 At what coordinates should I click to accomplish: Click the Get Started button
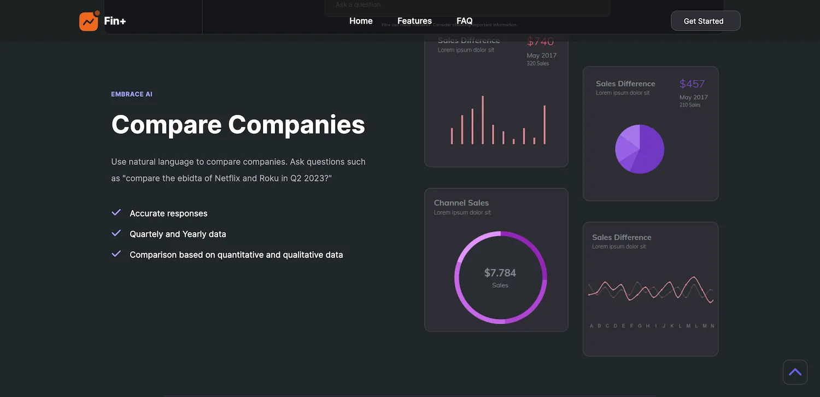pyautogui.click(x=705, y=21)
